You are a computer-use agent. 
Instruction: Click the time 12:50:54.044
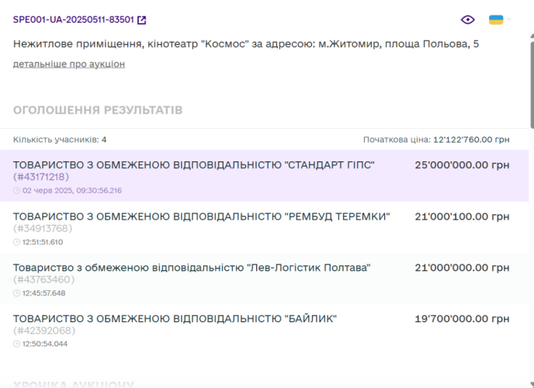[45, 344]
